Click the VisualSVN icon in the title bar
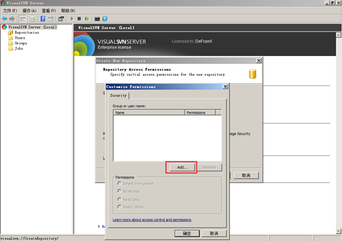Screen dimensions: 342x241 point(3,3)
